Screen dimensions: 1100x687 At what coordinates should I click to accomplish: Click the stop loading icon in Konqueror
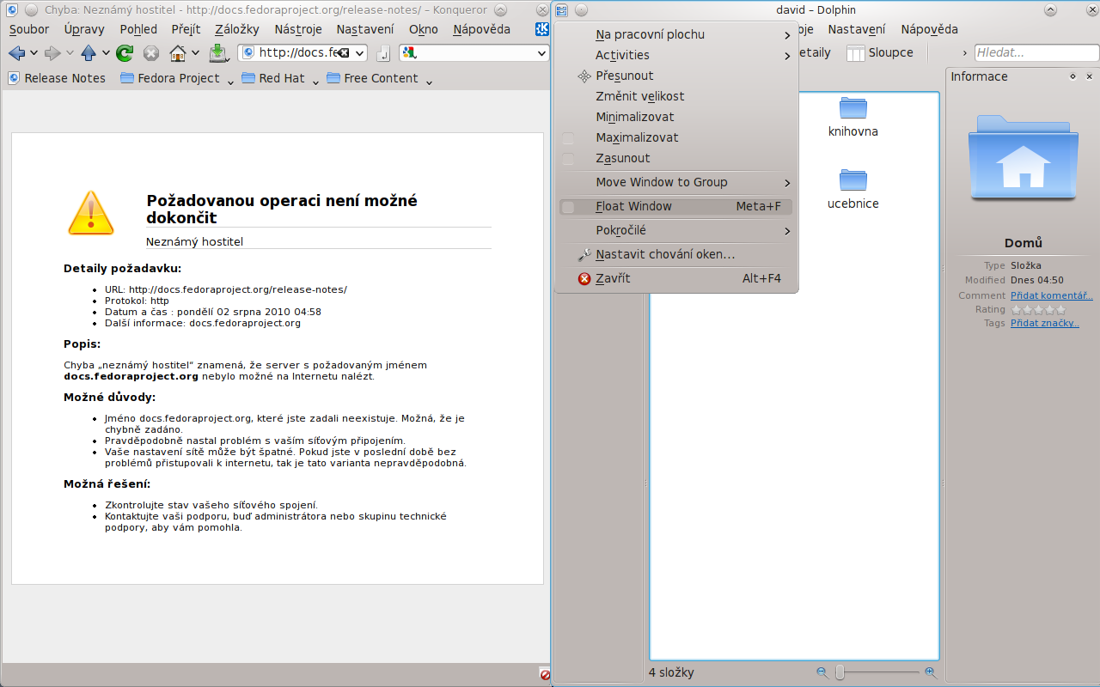151,53
